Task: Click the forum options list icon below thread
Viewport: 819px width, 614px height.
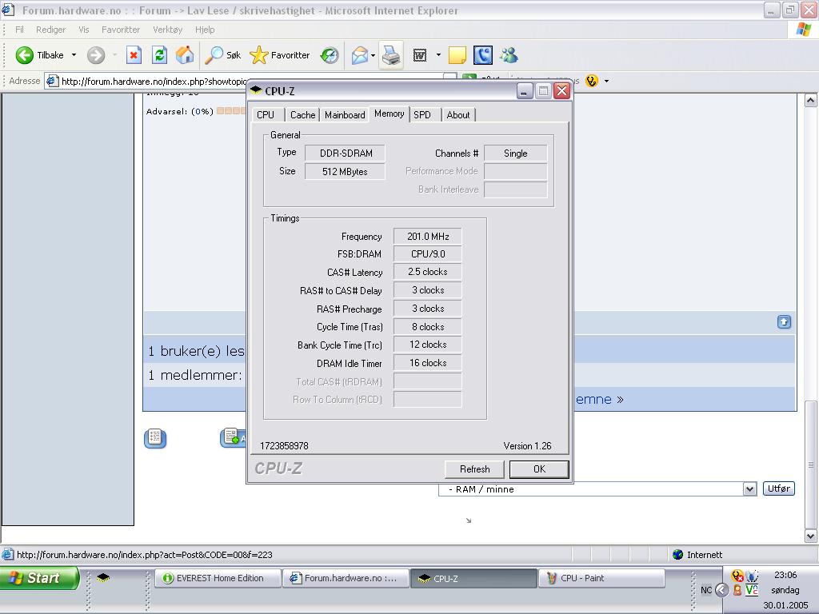Action: 154,438
